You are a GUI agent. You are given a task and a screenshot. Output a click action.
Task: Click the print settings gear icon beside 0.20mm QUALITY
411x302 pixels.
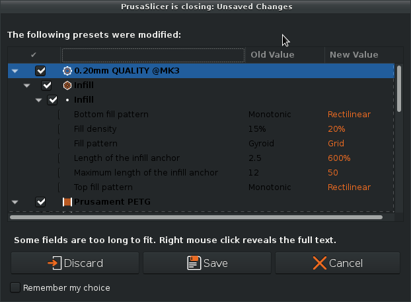click(x=67, y=71)
